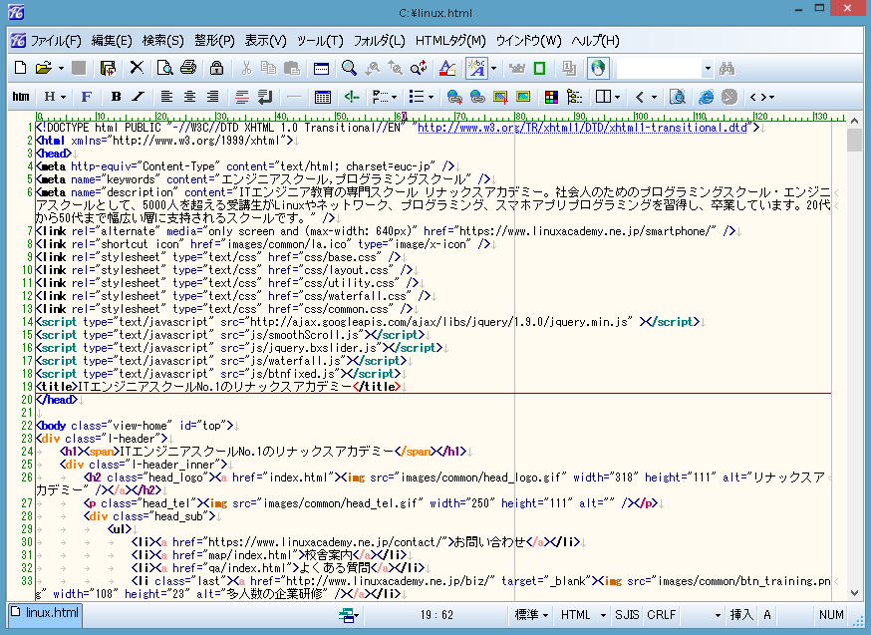Open the color palette icon
Screen dimensions: 871x635
pos(549,97)
